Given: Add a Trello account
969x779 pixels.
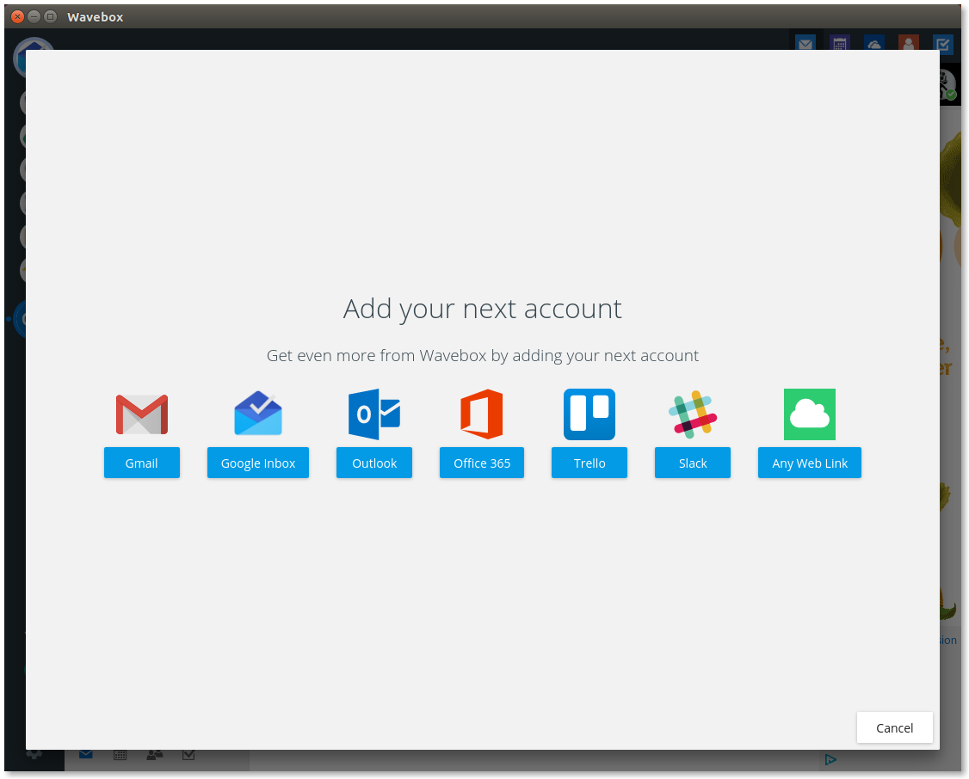Looking at the screenshot, I should pos(589,463).
